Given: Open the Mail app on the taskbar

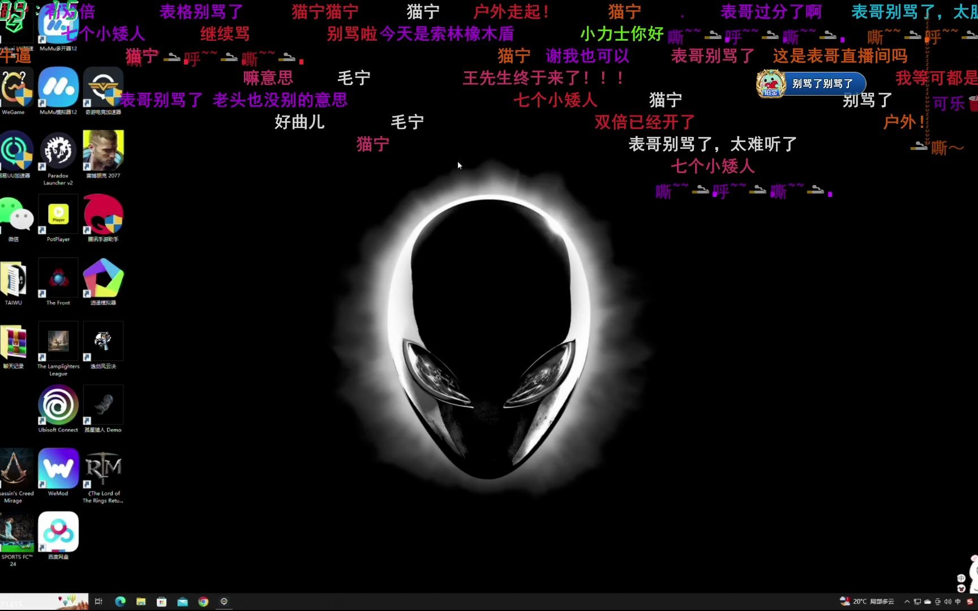Looking at the screenshot, I should (182, 601).
